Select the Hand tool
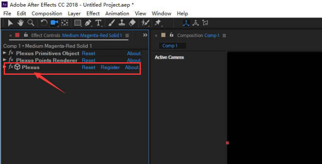The image size is (322, 164). coord(20,23)
